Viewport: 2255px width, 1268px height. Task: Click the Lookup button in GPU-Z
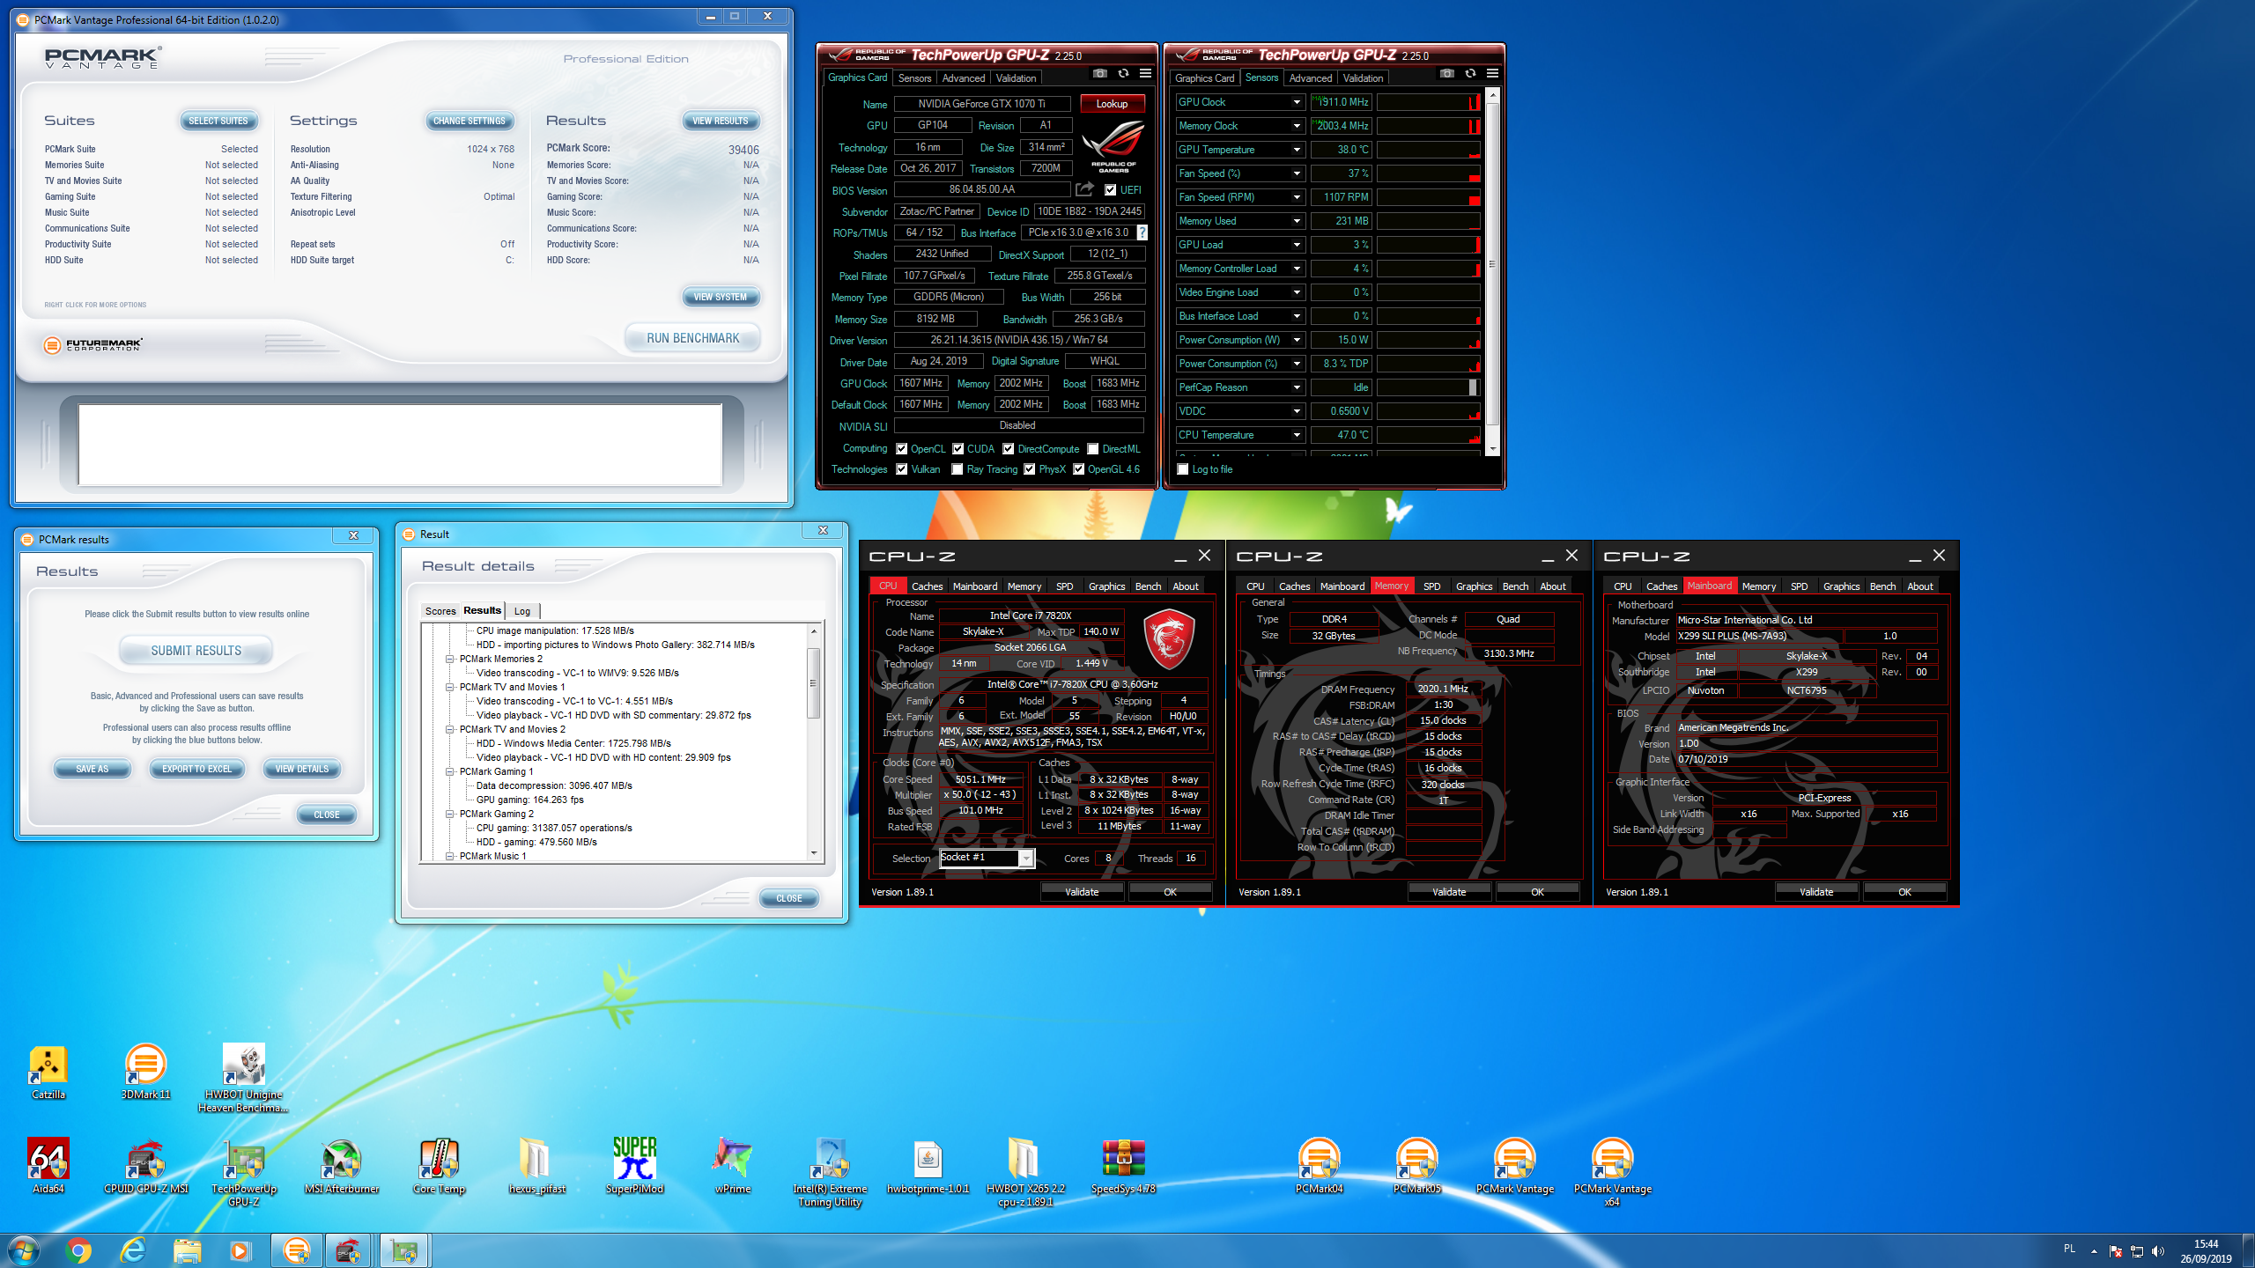click(x=1112, y=104)
